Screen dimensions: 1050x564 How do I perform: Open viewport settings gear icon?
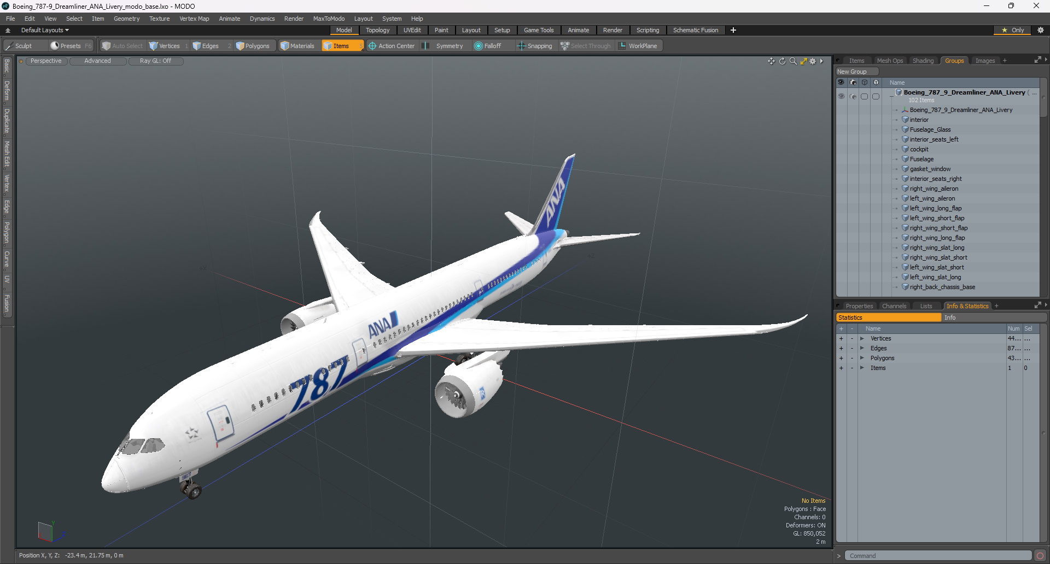[813, 61]
